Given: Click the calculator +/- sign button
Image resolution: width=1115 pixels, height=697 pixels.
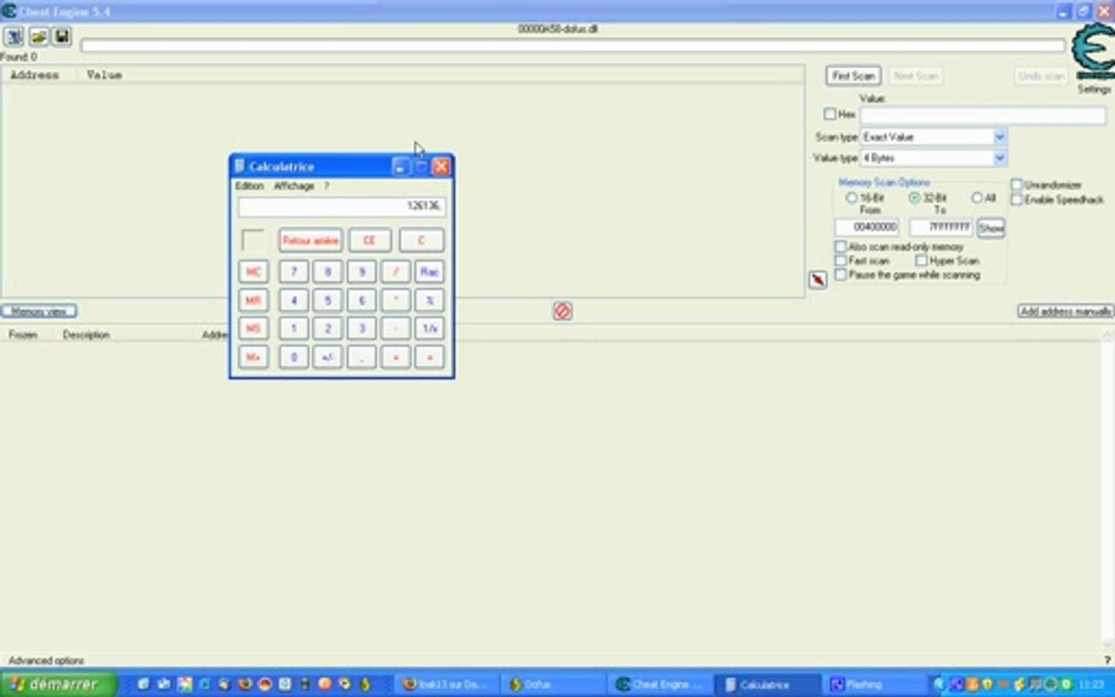Looking at the screenshot, I should [x=328, y=358].
